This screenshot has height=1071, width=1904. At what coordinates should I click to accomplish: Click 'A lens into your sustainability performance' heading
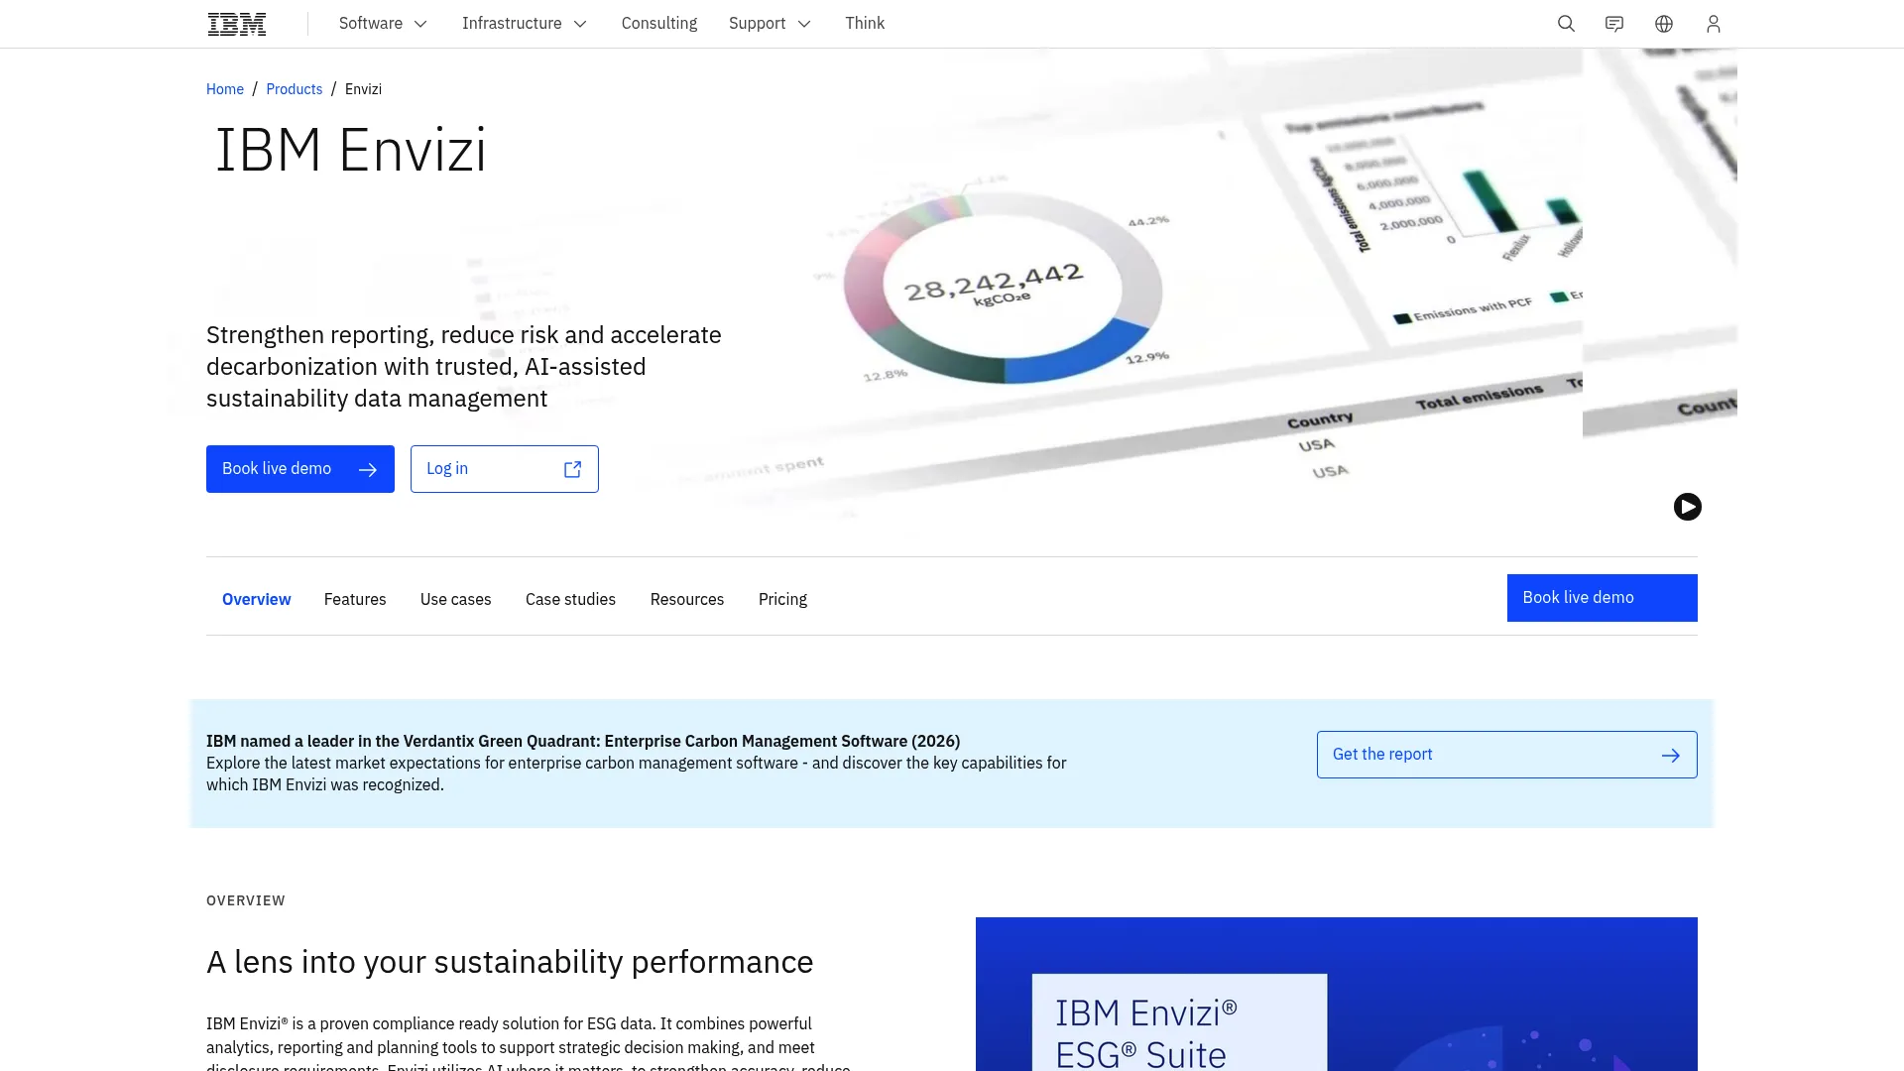tap(510, 962)
